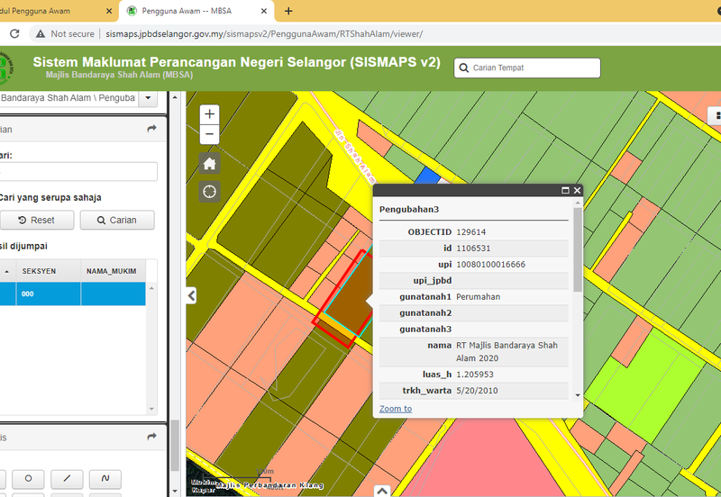Click the Reset button
The height and width of the screenshot is (497, 721).
point(36,220)
